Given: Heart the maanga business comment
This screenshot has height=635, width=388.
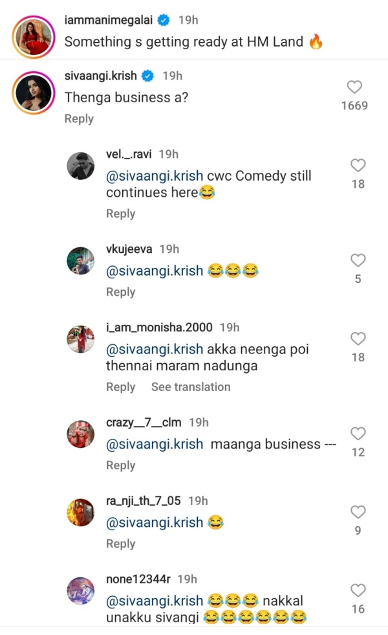Looking at the screenshot, I should pyautogui.click(x=358, y=434).
